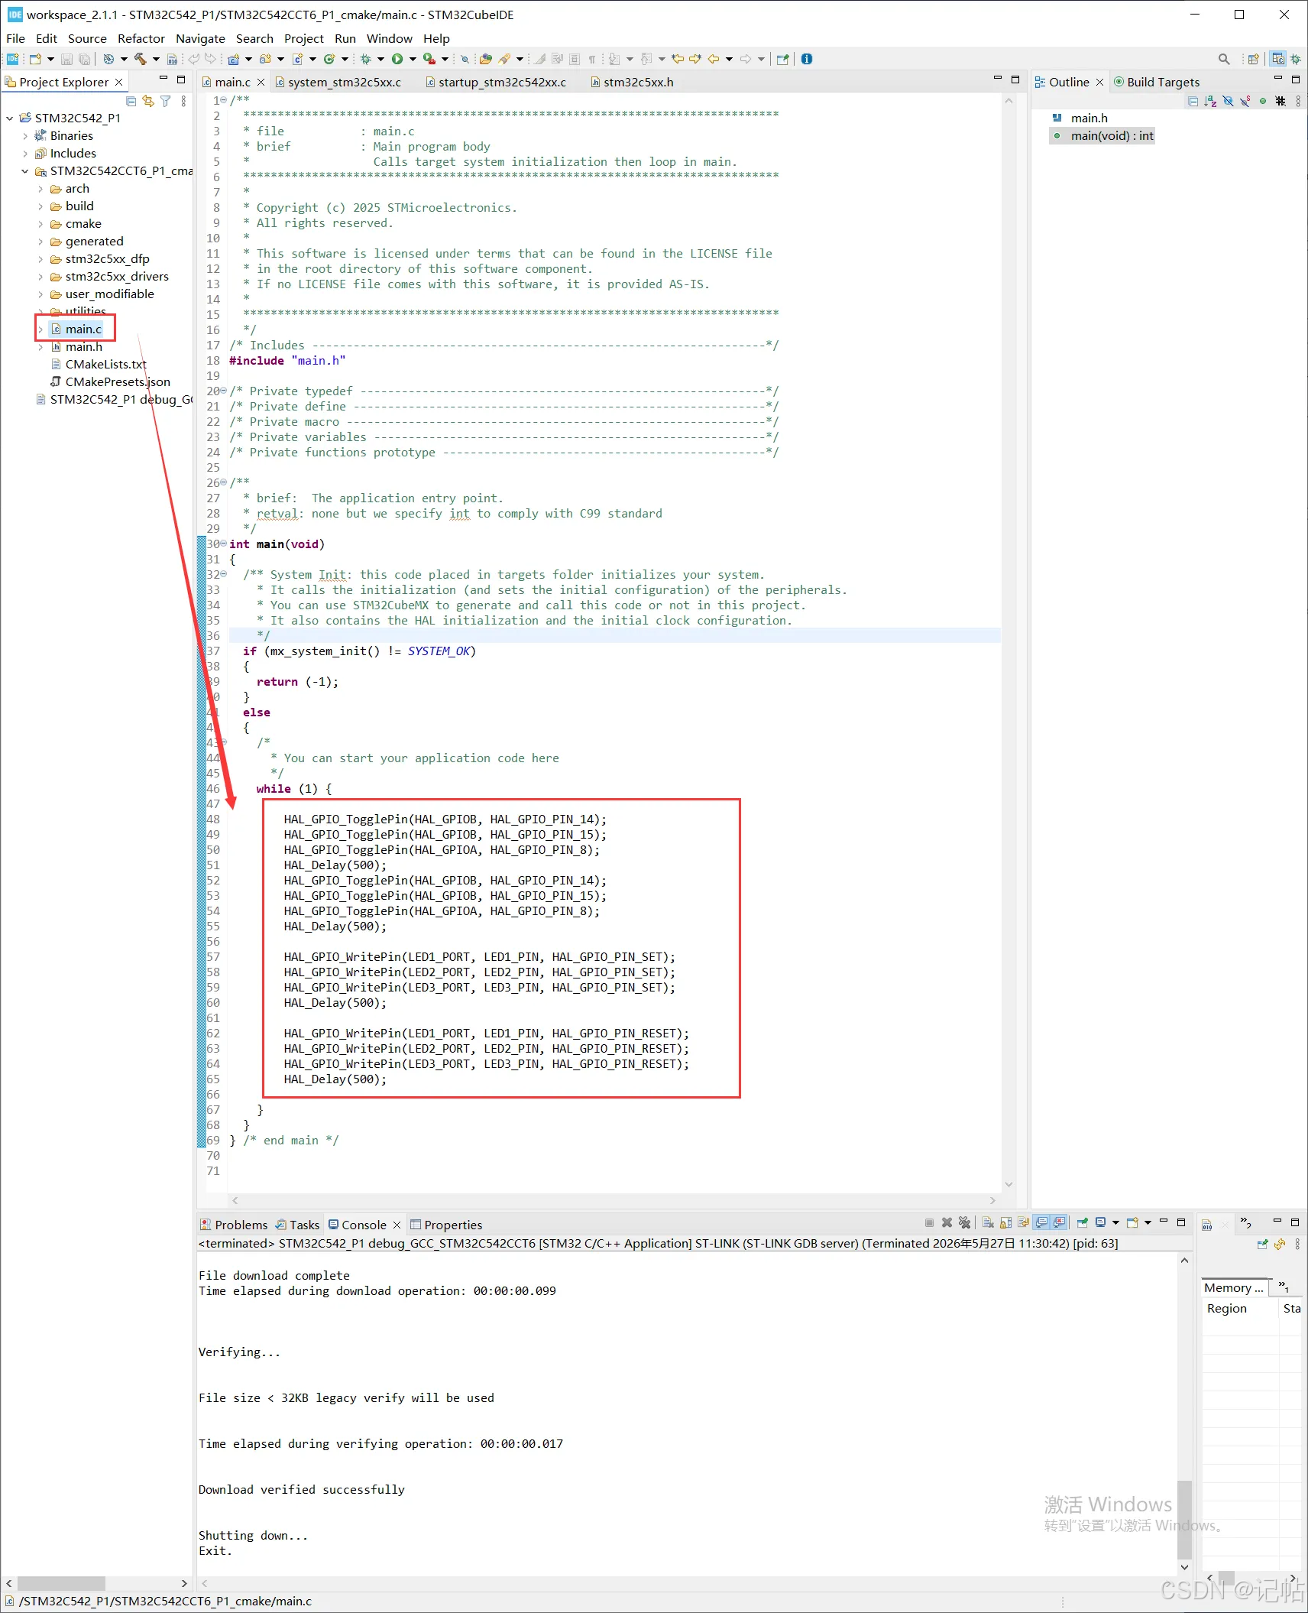Switch to the Debug perspective bug icon
Screen dimensions: 1308x1613
pos(1296,59)
